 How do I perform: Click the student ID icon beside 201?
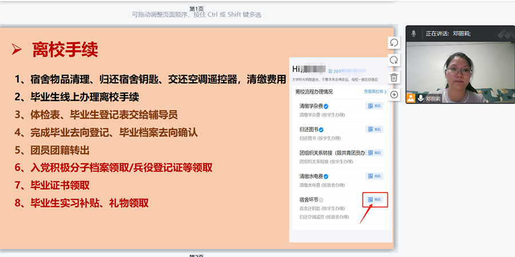330,71
